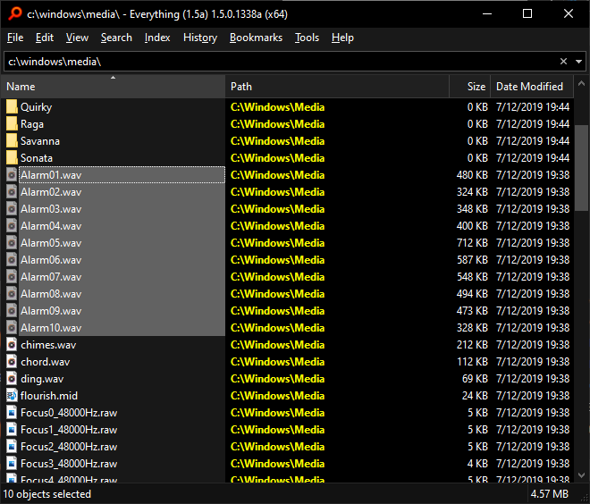Image resolution: width=590 pixels, height=504 pixels.
Task: Click the Focus3_48000Hz.raw file icon
Action: pos(12,464)
